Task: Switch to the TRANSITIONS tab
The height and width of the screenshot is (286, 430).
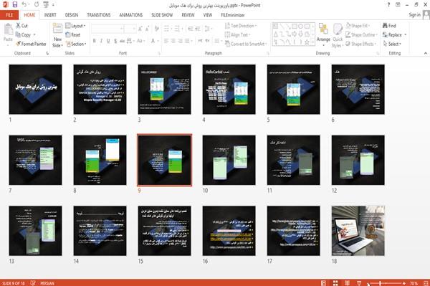Action: click(x=99, y=15)
